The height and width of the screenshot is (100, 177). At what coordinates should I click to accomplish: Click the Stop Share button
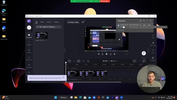[x=105, y=1]
